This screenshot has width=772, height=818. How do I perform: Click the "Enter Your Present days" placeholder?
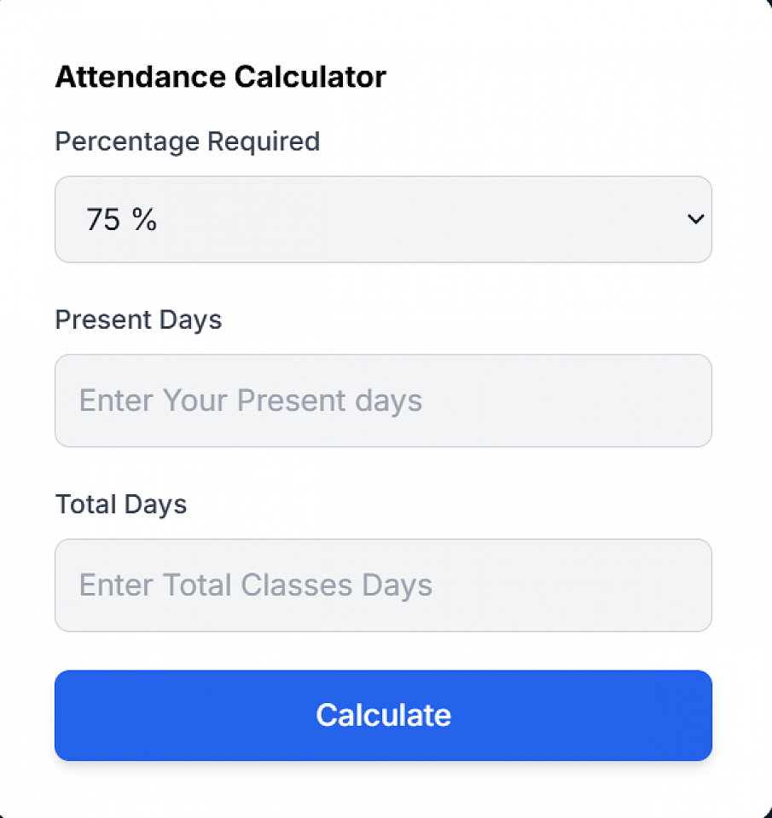click(251, 400)
